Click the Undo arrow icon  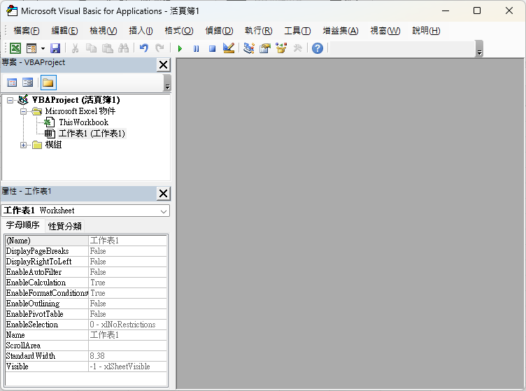click(144, 48)
